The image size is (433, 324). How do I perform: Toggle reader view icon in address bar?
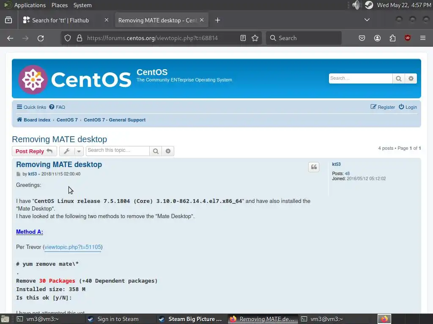[243, 38]
